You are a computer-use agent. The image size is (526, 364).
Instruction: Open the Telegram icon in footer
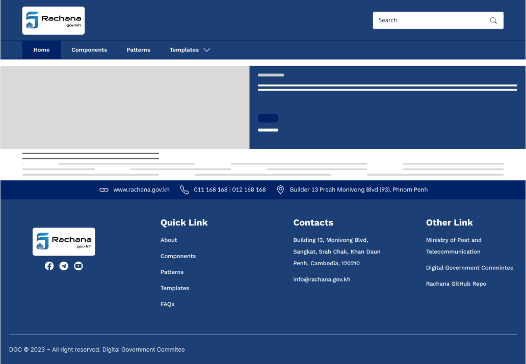(64, 266)
